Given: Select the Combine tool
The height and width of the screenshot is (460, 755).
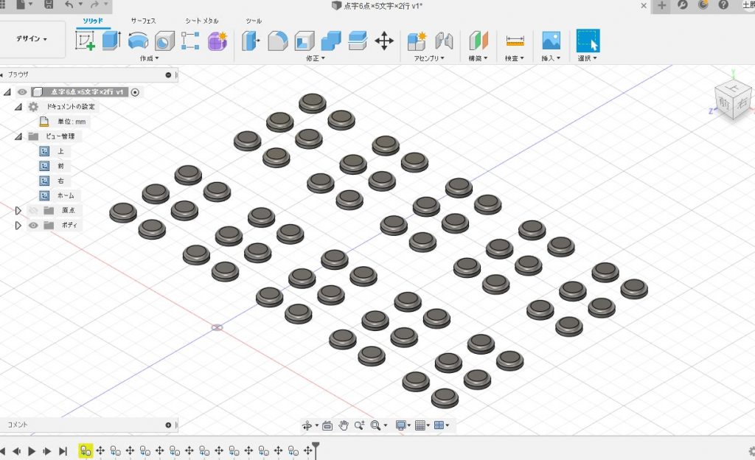Looking at the screenshot, I should (331, 41).
